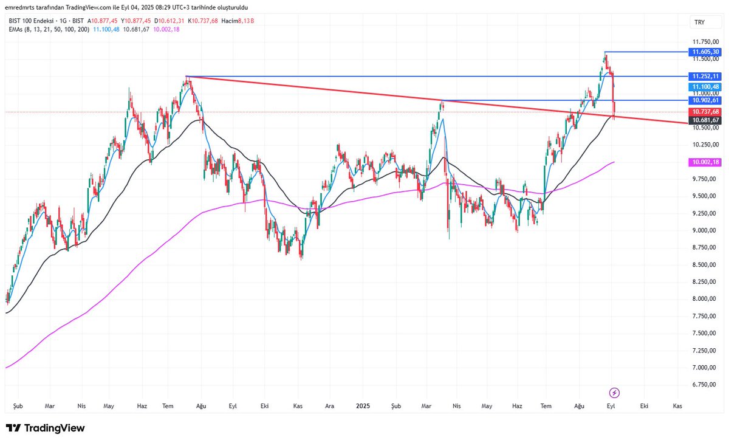This screenshot has width=729, height=443.
Task: Click the blue 11.100,48 EMA label
Action: pos(705,87)
